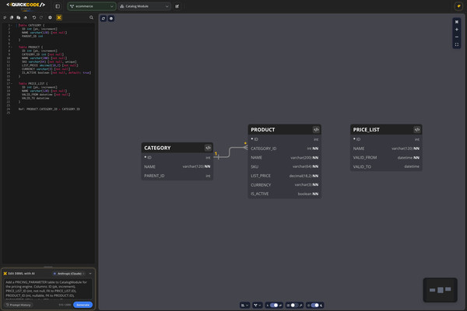
Task: Open Prompt History
Action: pos(19,305)
